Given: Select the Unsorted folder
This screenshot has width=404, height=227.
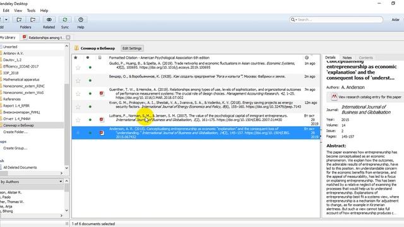Looking at the screenshot, I should point(10,47).
